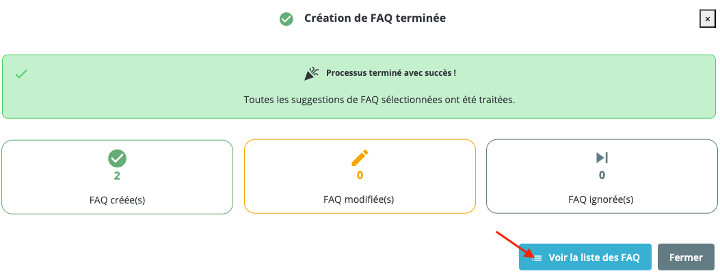
Task: Click the party popper celebration icon
Action: [x=312, y=73]
